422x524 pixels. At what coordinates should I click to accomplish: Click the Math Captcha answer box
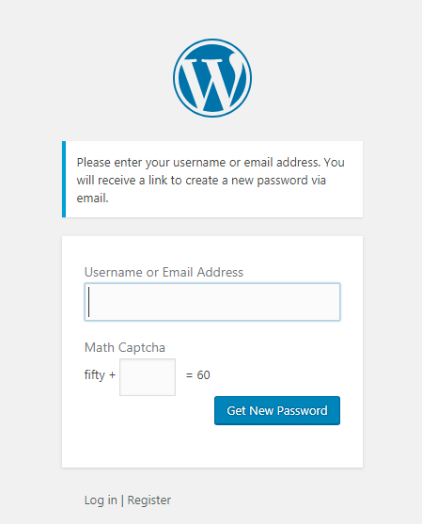click(148, 377)
